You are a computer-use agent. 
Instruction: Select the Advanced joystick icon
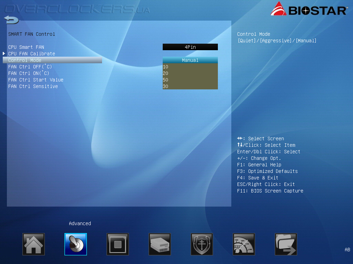click(x=75, y=244)
